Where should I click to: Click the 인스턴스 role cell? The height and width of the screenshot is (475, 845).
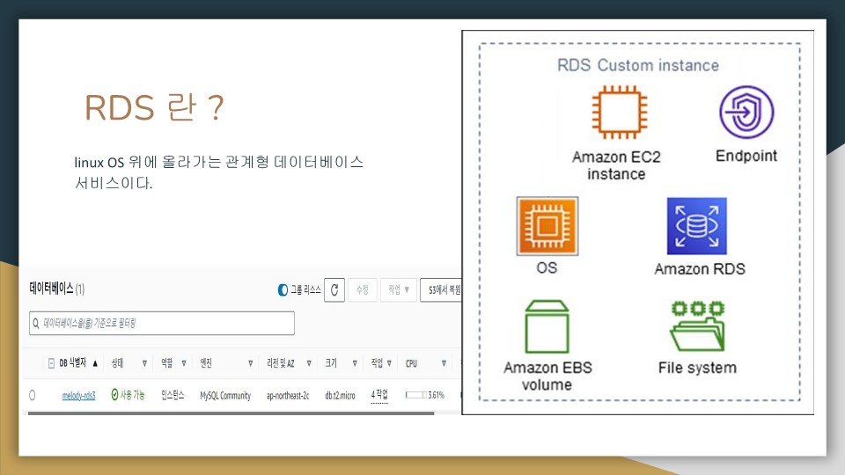(x=173, y=395)
